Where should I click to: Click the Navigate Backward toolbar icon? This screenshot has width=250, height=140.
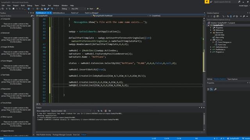pyautogui.click(x=29, y=9)
